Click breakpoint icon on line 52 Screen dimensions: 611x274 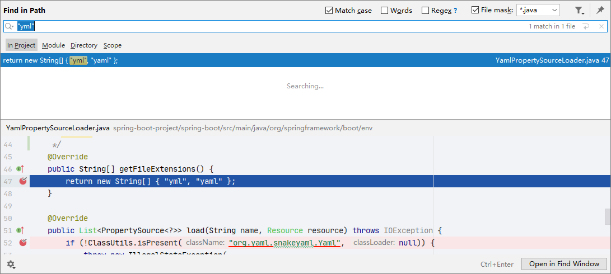(x=23, y=243)
